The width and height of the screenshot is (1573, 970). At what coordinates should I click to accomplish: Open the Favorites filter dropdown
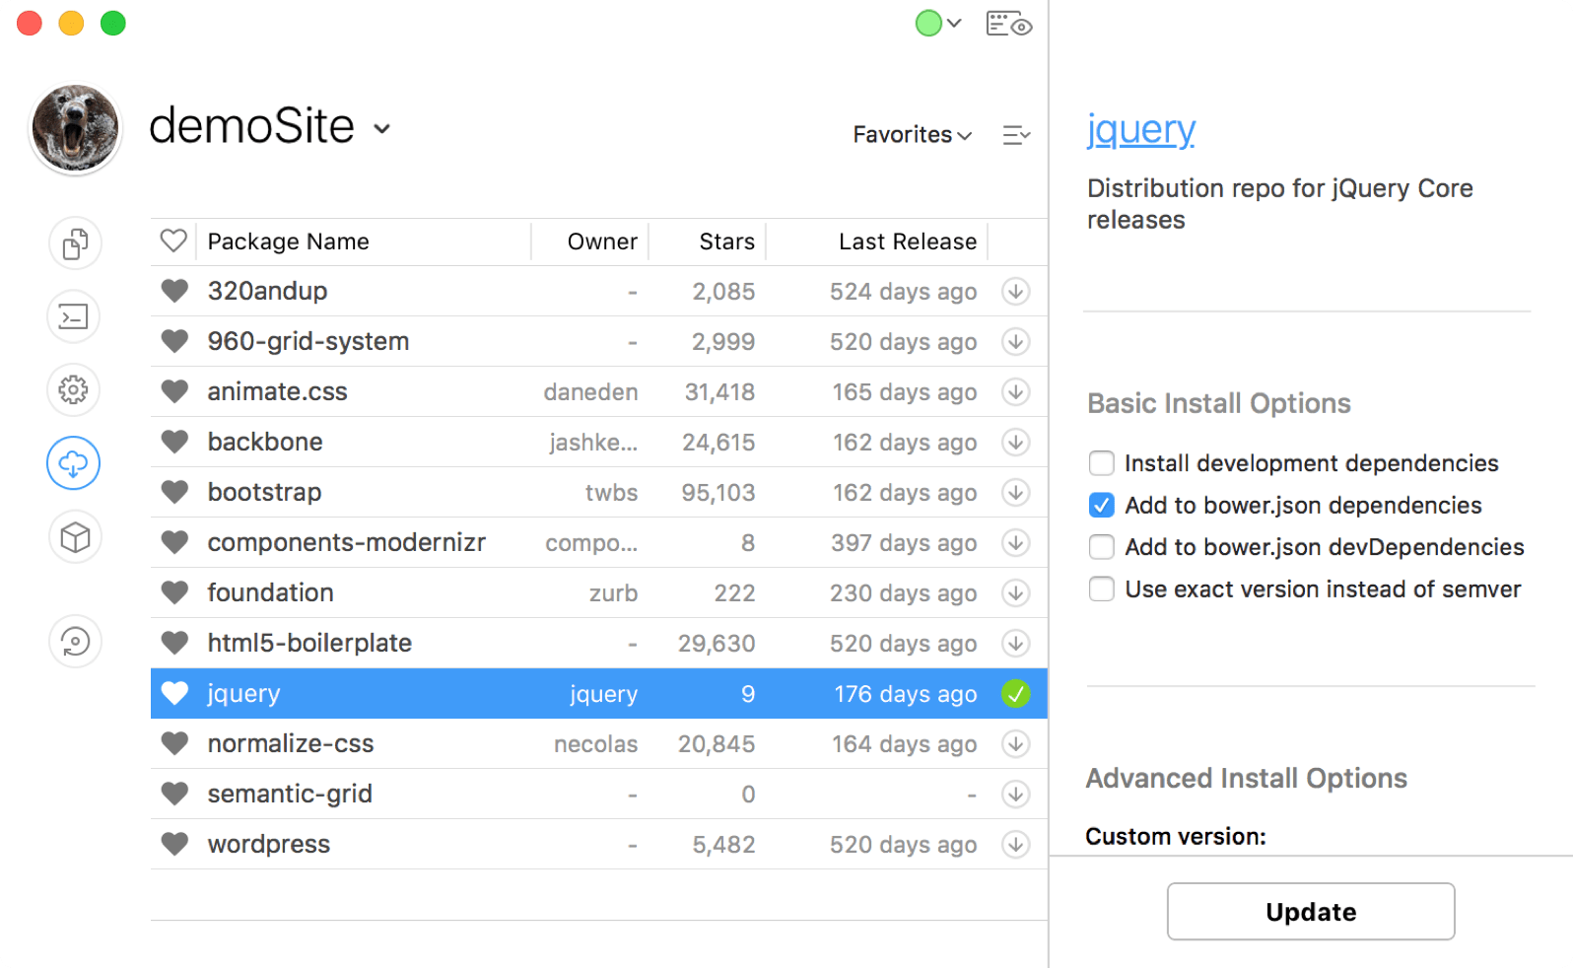click(913, 135)
